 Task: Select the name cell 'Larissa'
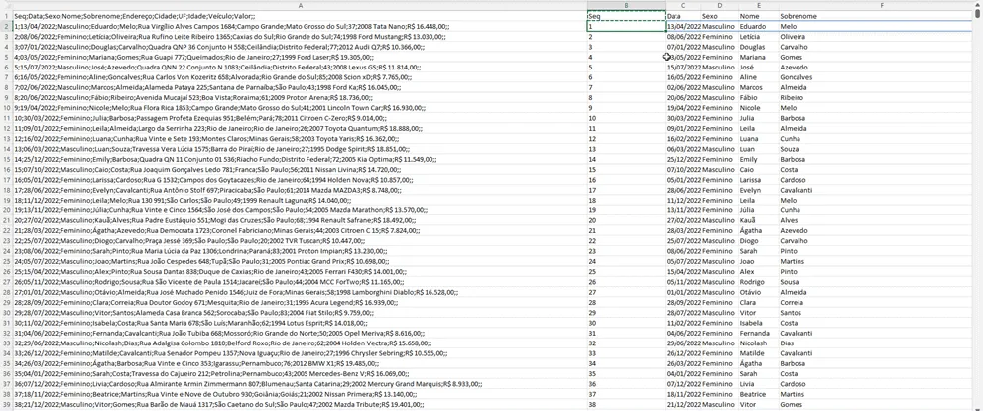click(758, 180)
